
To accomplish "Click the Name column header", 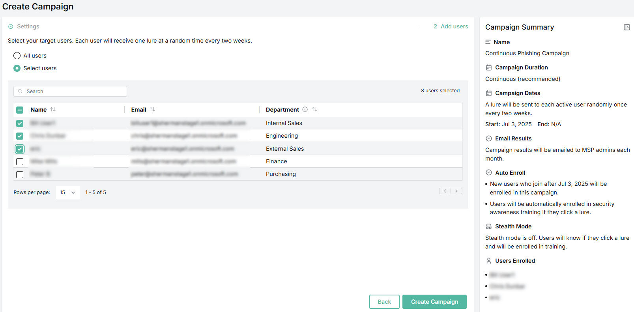I will (x=38, y=110).
